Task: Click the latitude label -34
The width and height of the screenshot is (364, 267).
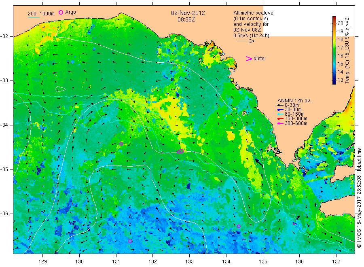Action: pos(4,125)
